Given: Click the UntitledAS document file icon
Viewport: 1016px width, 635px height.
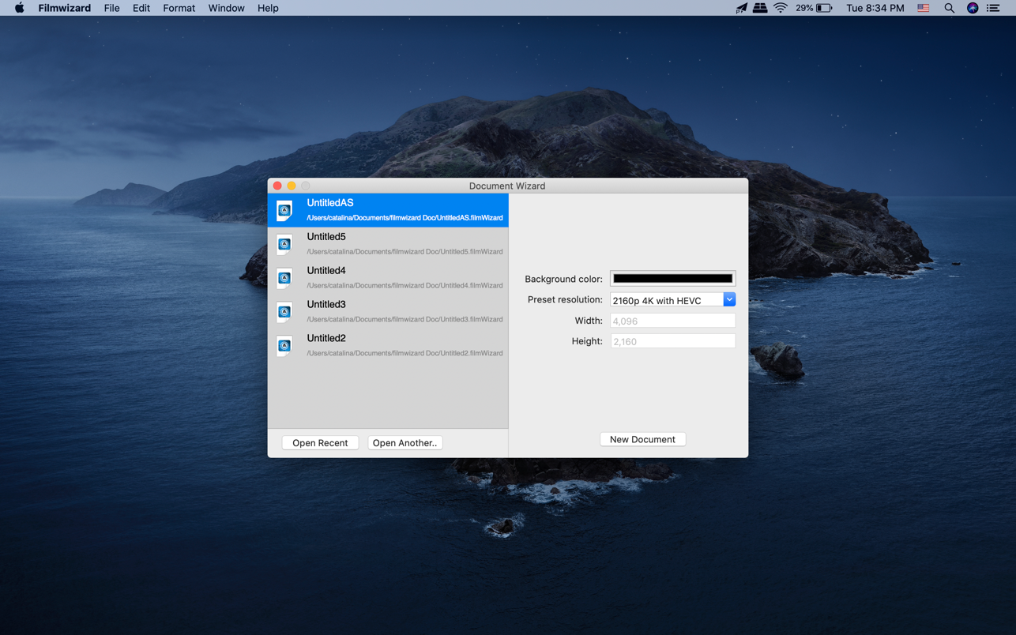Looking at the screenshot, I should (284, 210).
